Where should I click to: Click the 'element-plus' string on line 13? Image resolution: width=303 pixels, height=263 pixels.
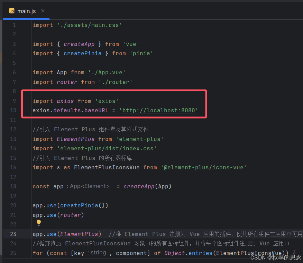[x=139, y=139]
